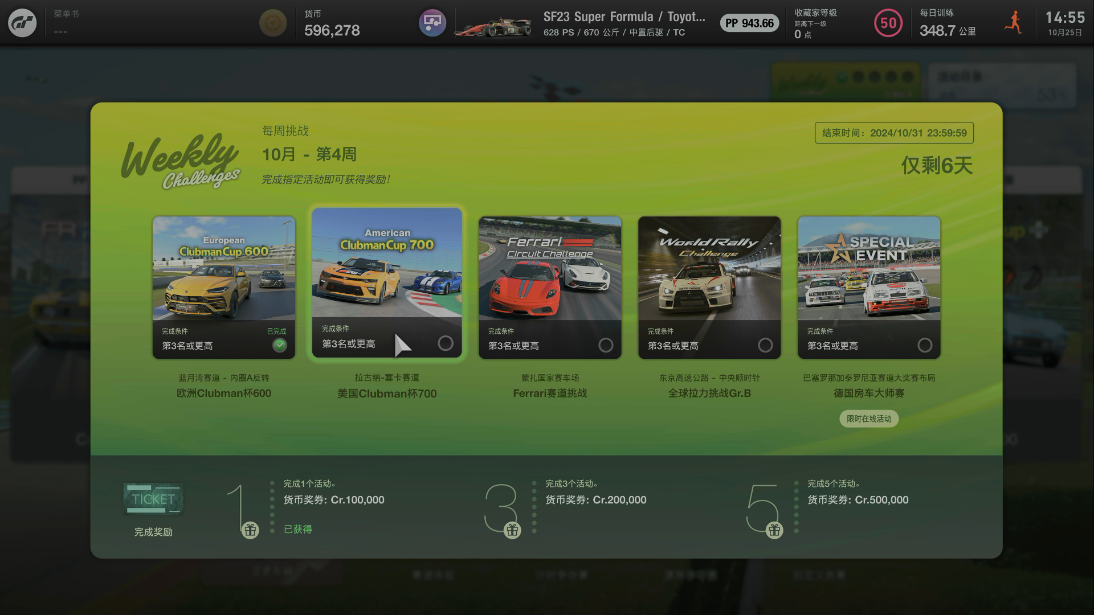Viewport: 1094px width, 615px height.
Task: Click the 菜单书 menu book label
Action: [67, 14]
